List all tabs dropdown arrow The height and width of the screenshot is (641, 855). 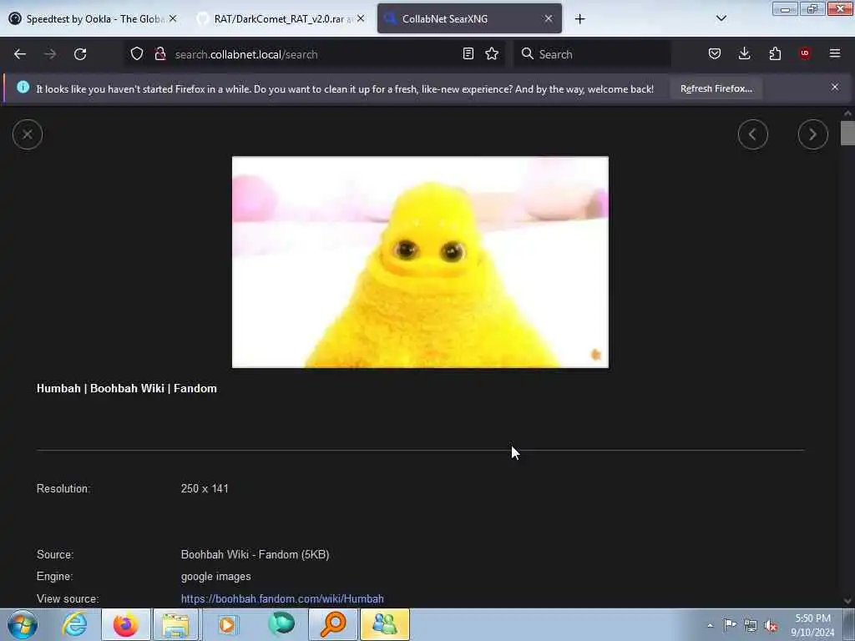[721, 18]
